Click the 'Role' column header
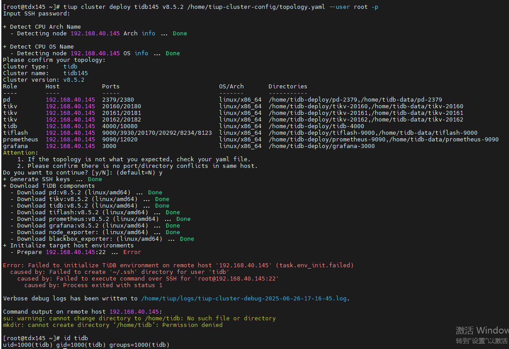This screenshot has width=509, height=349. [x=10, y=87]
